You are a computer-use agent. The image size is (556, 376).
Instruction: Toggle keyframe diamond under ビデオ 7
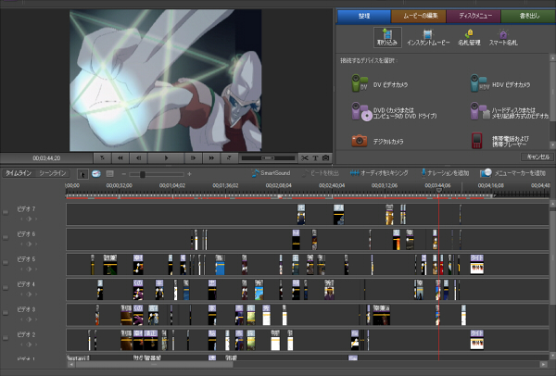click(29, 219)
